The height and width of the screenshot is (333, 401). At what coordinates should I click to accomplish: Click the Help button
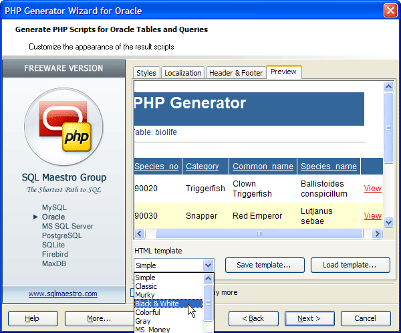(33, 318)
